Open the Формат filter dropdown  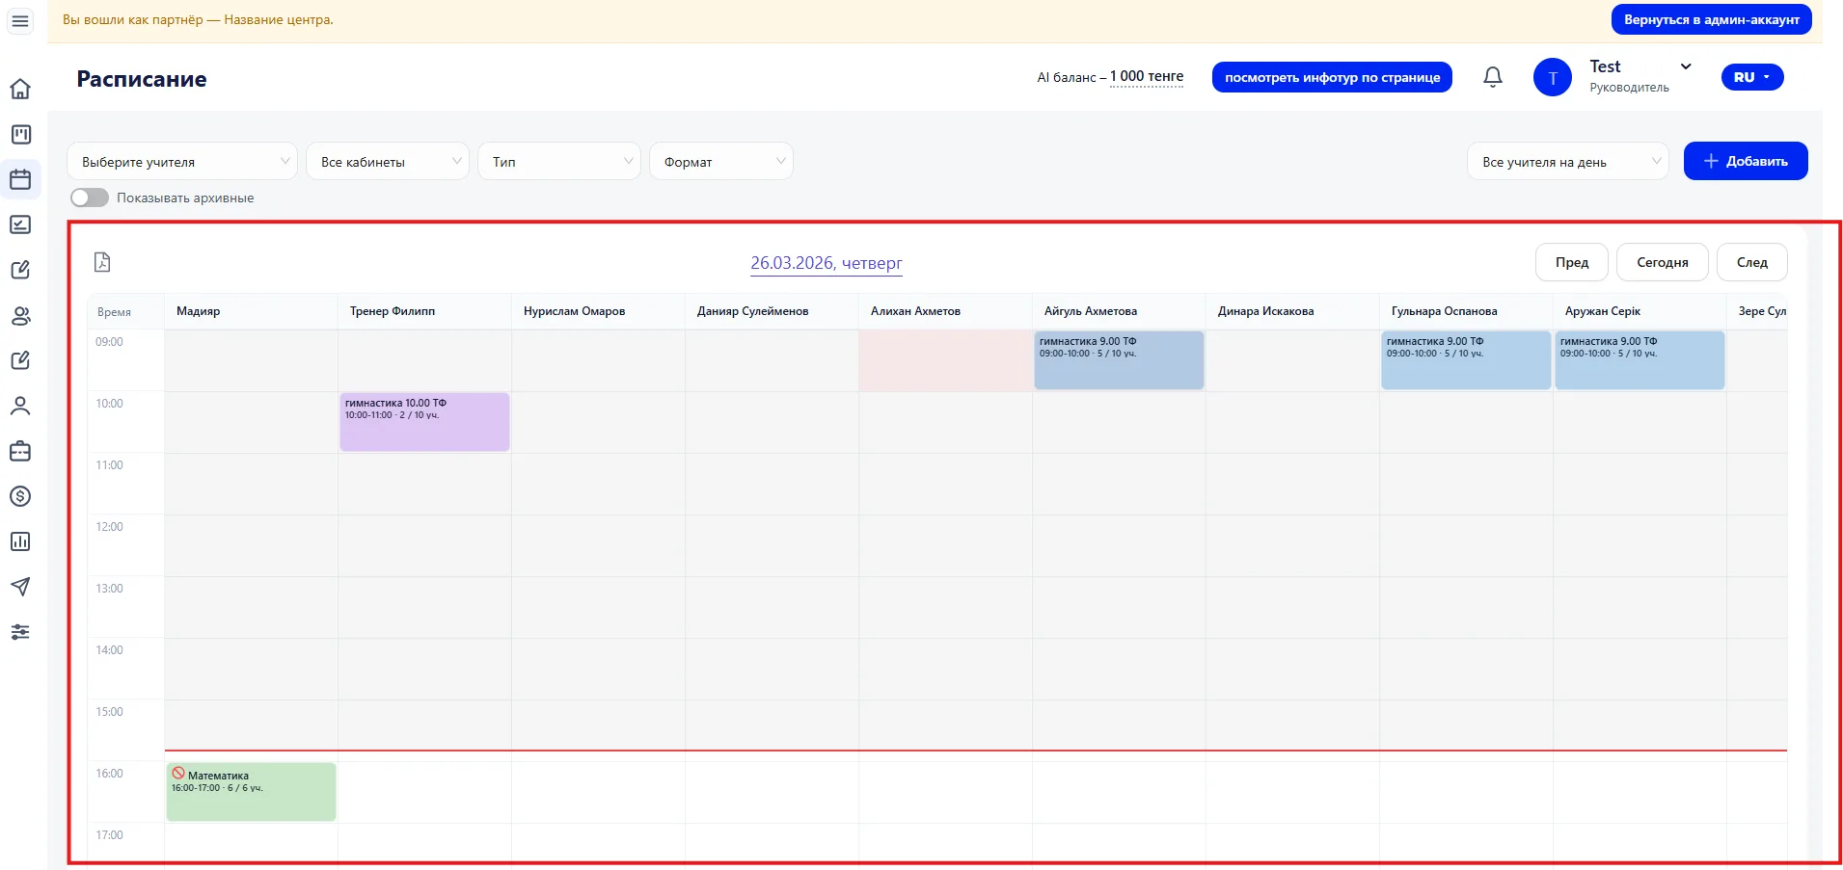pyautogui.click(x=721, y=162)
